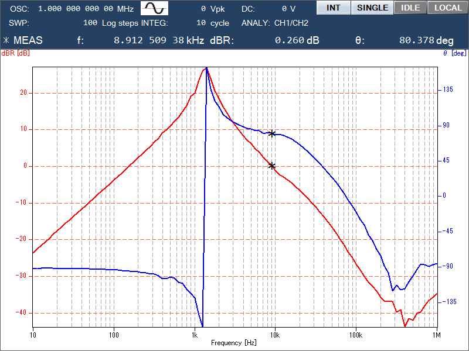Open the SWP 100 Log steps setting
Screen dimensions: 469x351
click(111, 23)
